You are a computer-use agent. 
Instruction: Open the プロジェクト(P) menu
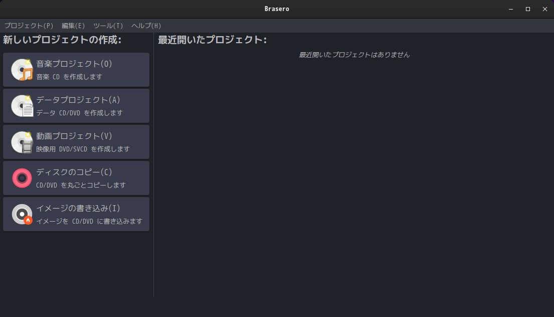pyautogui.click(x=29, y=26)
